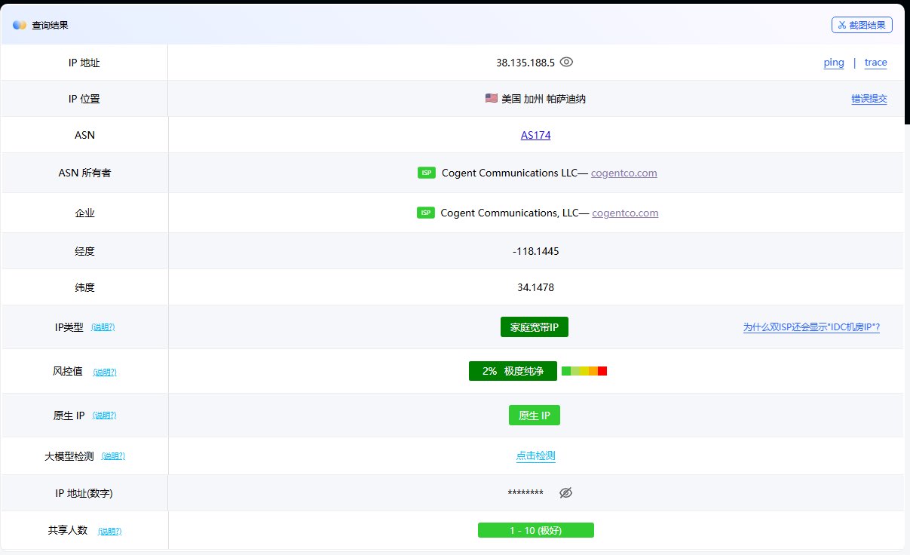Click the green 原生 IP badge
The image size is (910, 555).
[535, 415]
